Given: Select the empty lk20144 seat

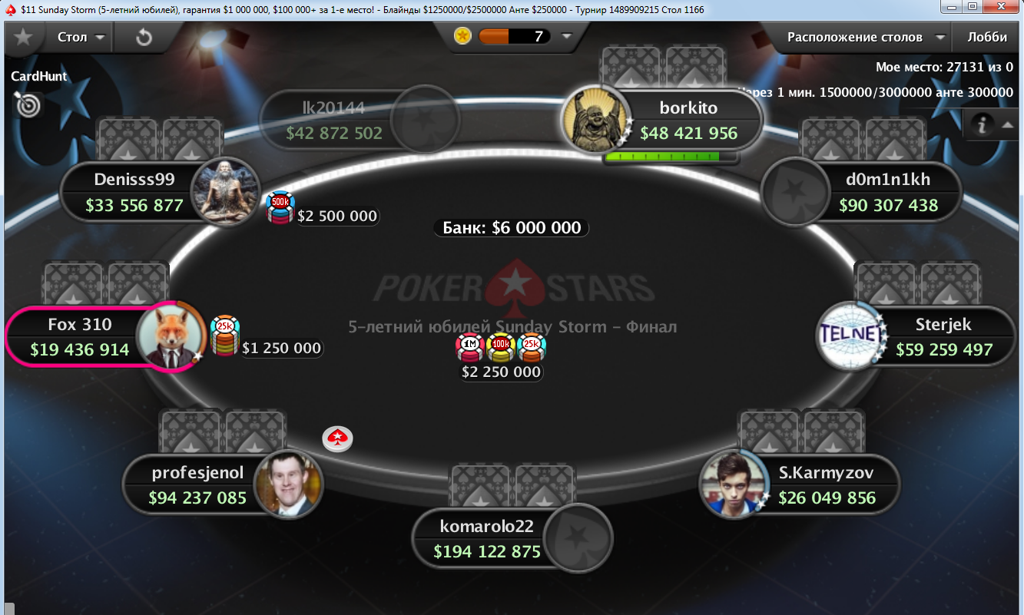Looking at the screenshot, I should point(360,121).
